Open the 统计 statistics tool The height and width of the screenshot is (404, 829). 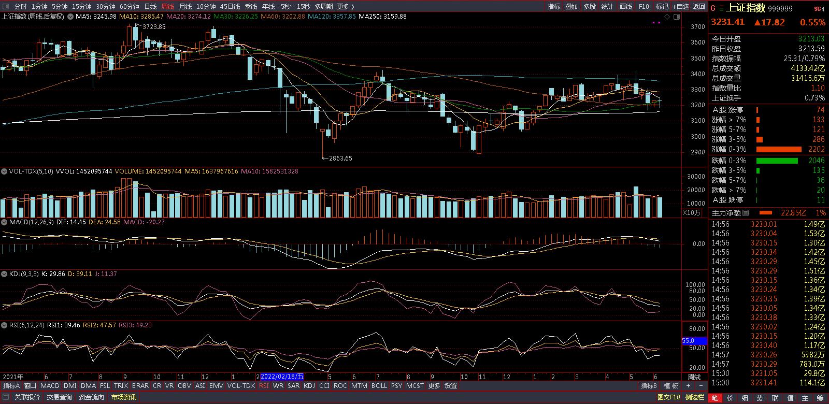(x=607, y=7)
